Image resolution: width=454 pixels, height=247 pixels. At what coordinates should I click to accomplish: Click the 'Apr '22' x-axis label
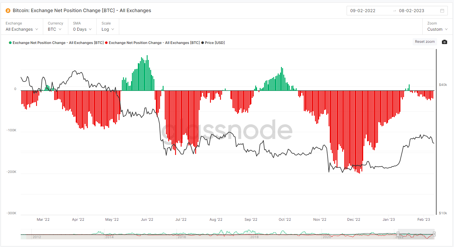click(x=78, y=220)
